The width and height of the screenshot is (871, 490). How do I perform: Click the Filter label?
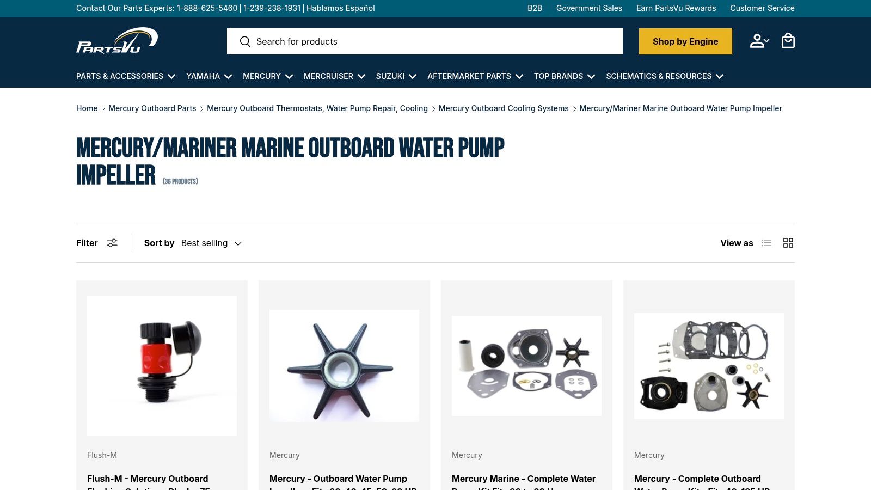[87, 243]
